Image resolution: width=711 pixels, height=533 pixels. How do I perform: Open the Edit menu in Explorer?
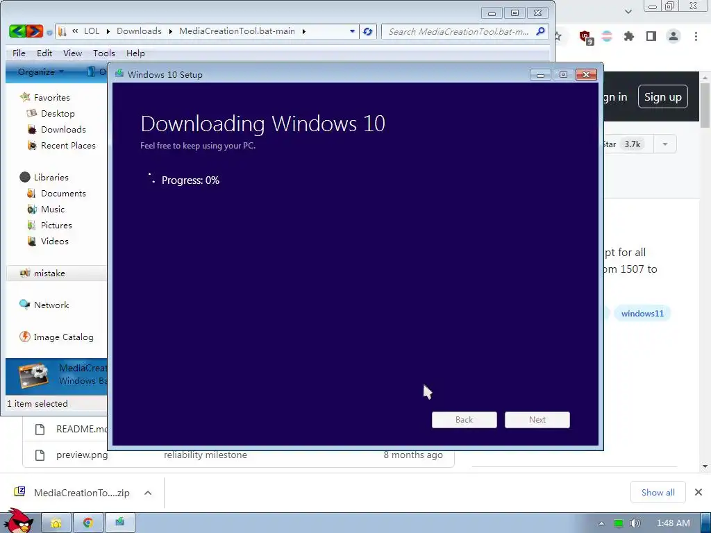tap(44, 53)
